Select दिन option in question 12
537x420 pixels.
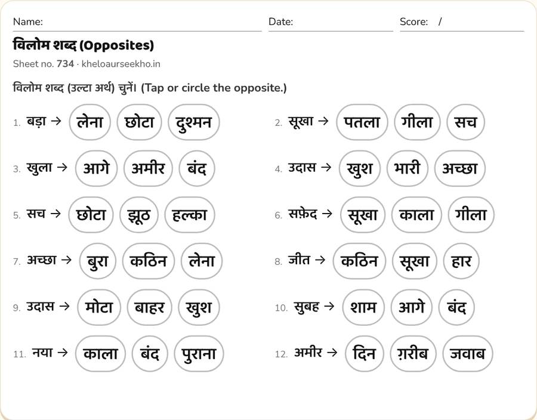click(365, 354)
